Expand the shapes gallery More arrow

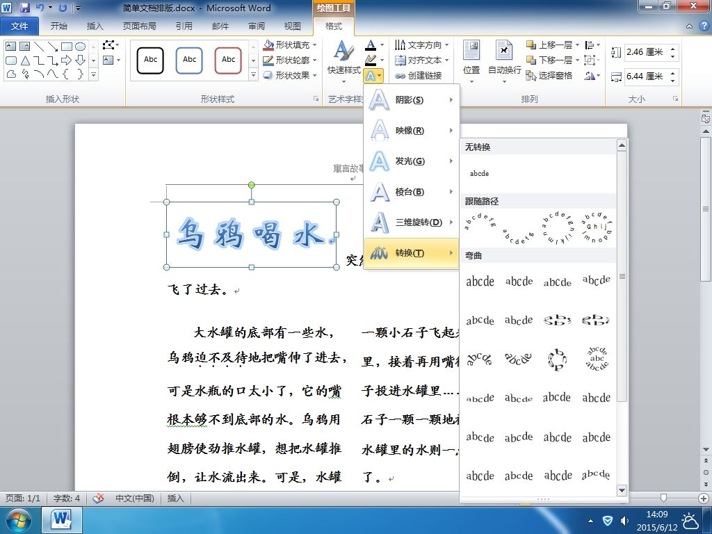coord(94,74)
